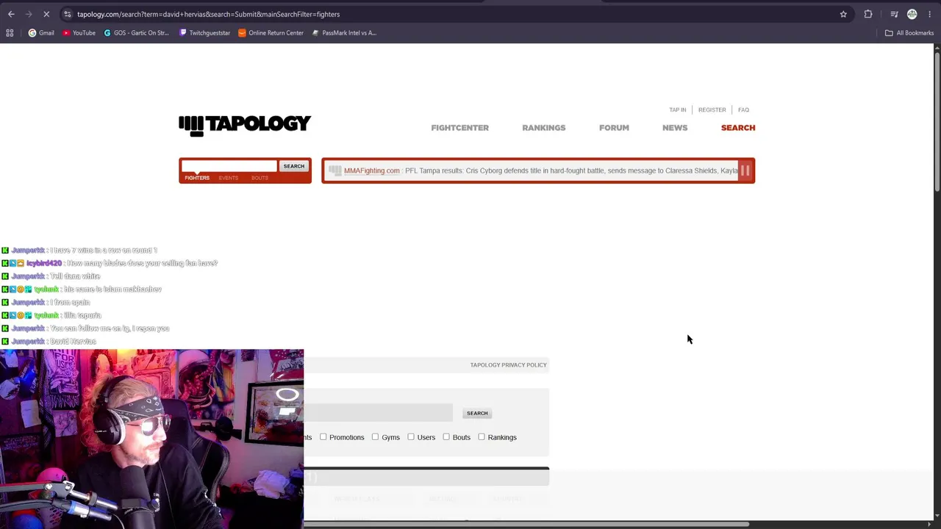Image resolution: width=941 pixels, height=529 pixels.
Task: Open the REGISTER link
Action: (x=712, y=110)
